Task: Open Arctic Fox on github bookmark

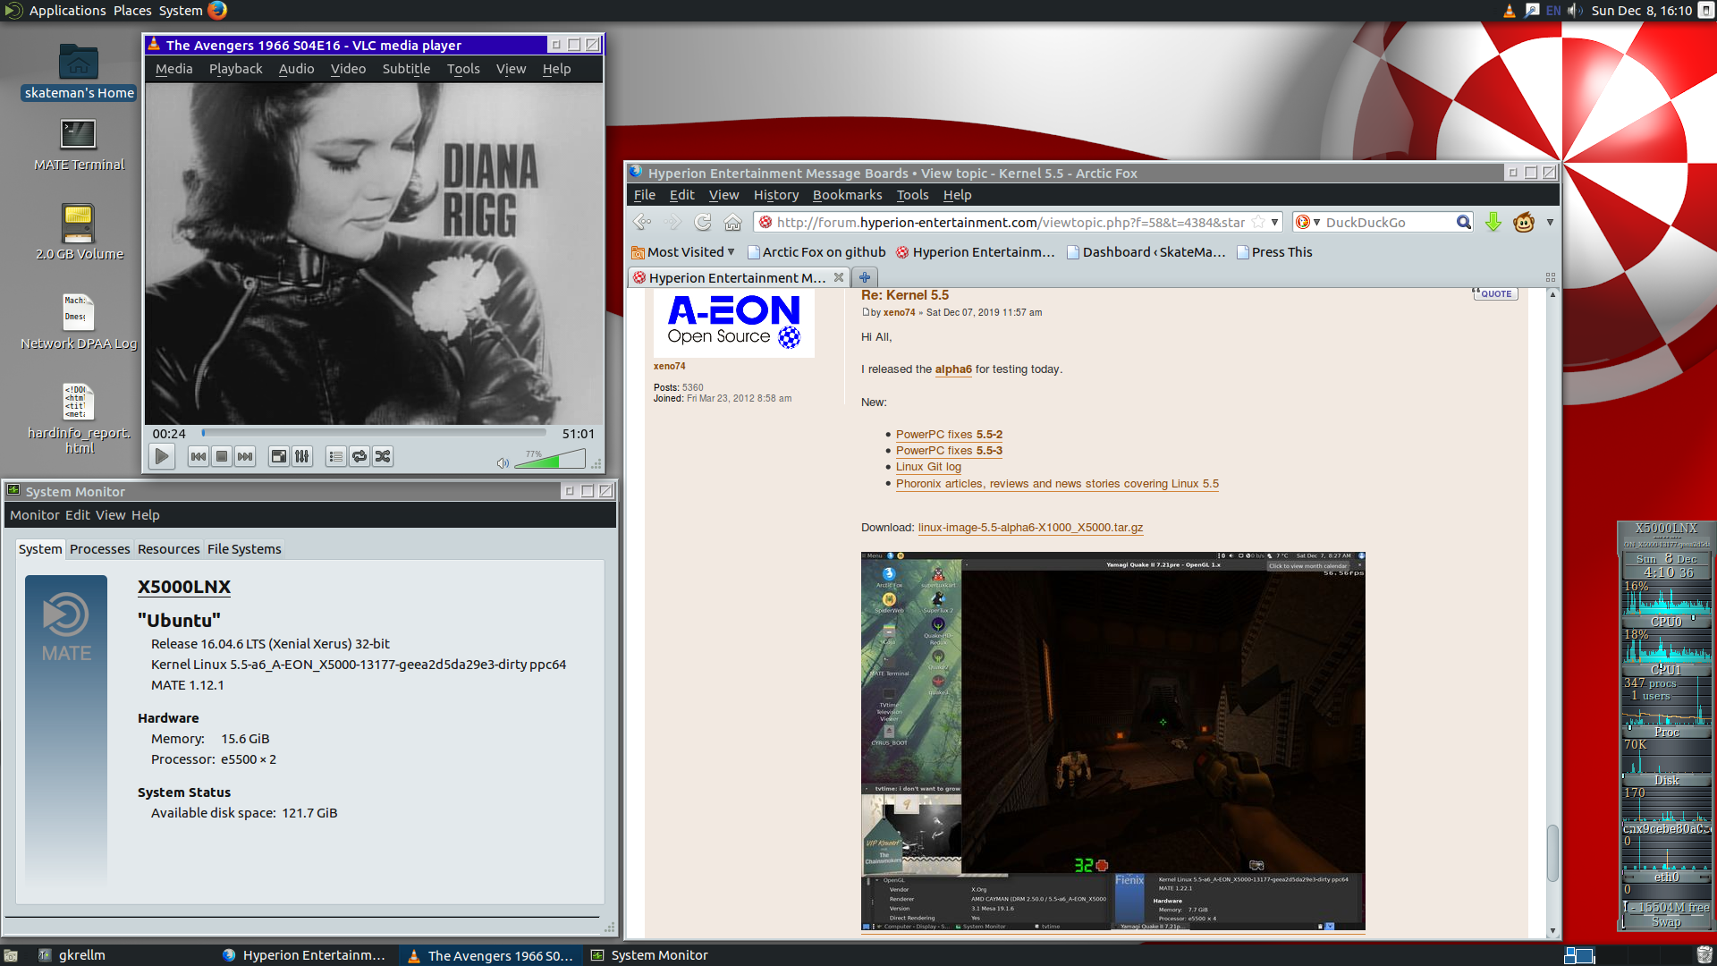Action: tap(816, 252)
